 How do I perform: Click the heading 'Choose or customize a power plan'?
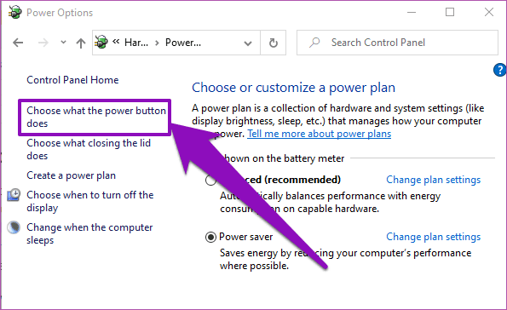pyautogui.click(x=294, y=88)
